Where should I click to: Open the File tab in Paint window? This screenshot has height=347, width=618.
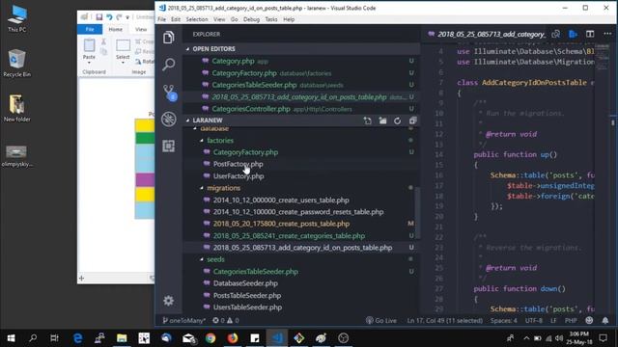[90, 29]
